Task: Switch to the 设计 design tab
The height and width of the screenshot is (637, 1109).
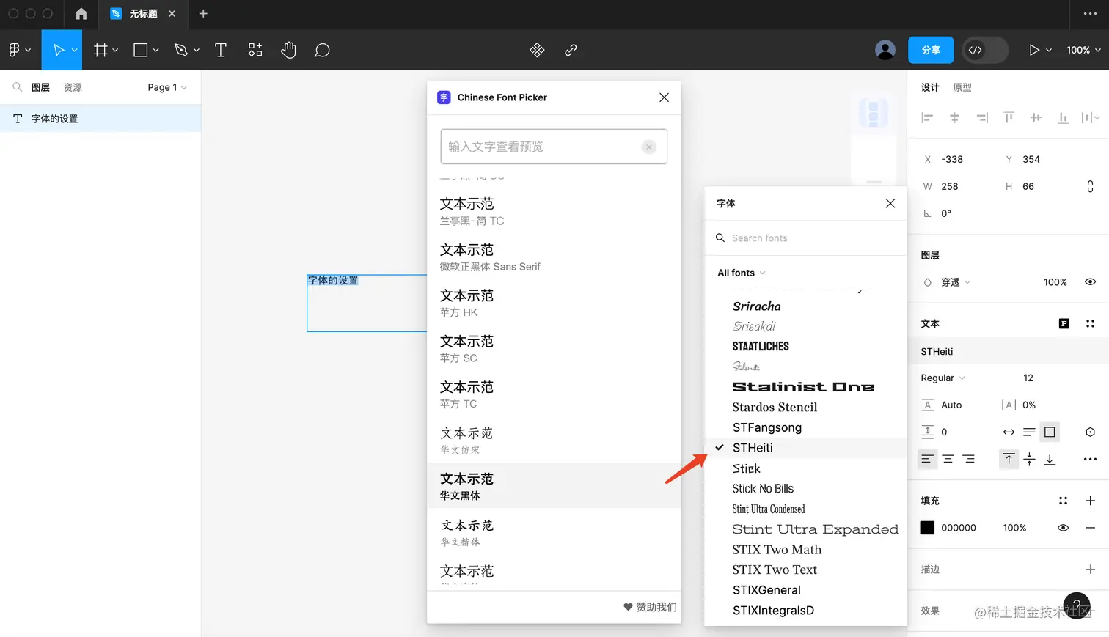Action: (x=930, y=87)
